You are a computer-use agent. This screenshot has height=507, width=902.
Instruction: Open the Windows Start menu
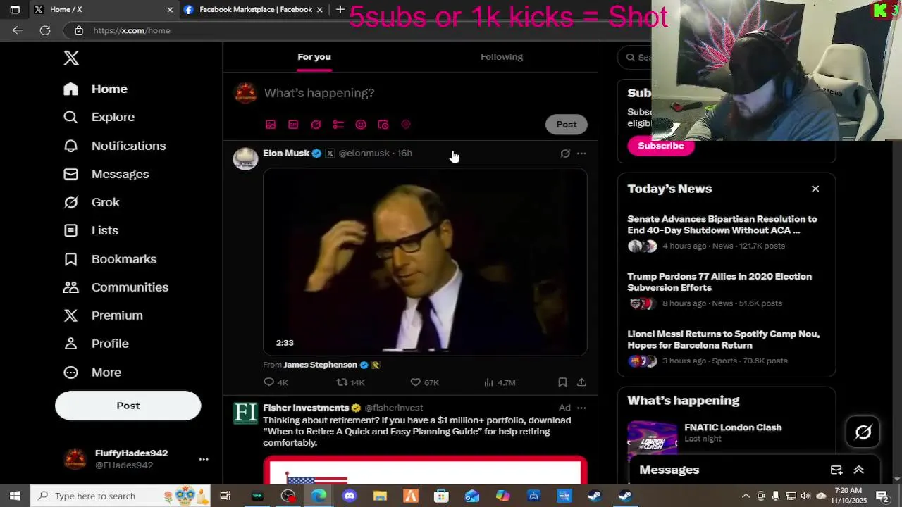tap(15, 496)
